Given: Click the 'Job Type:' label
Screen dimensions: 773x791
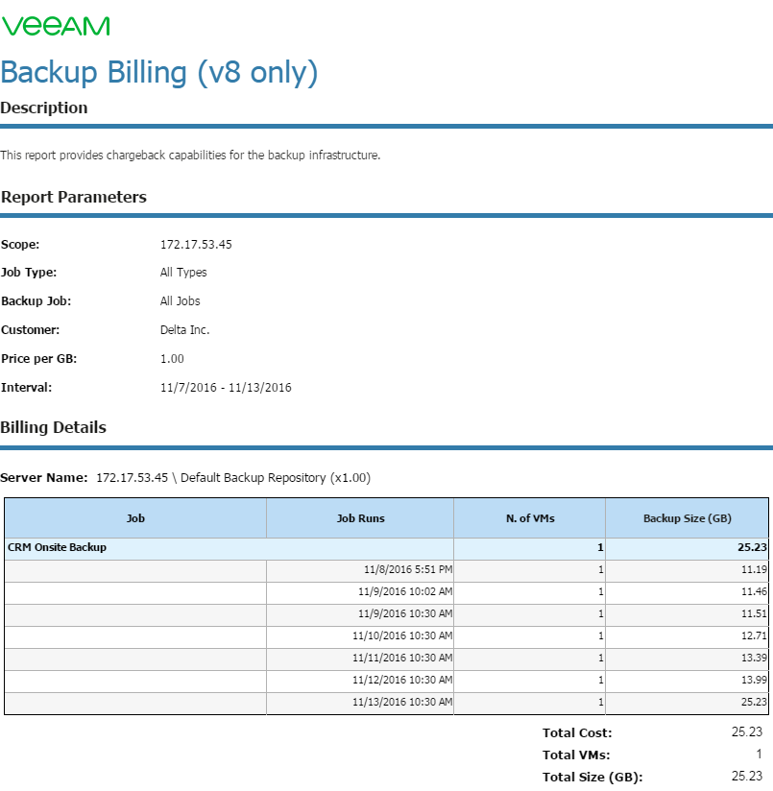Looking at the screenshot, I should pos(29,273).
